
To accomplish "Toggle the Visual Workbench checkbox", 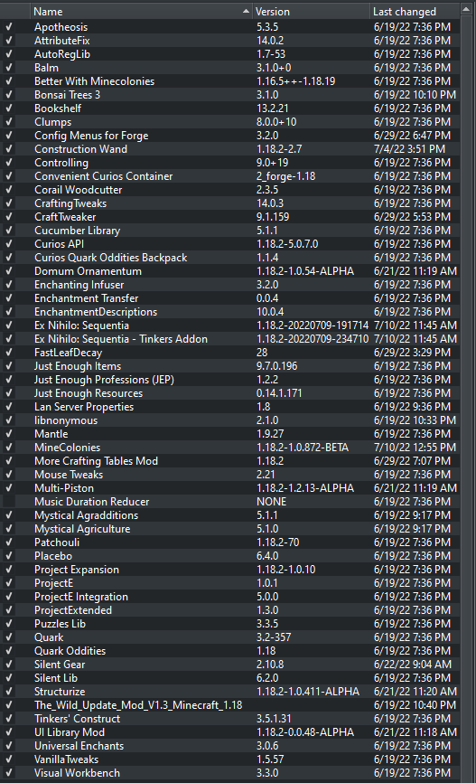I will (x=8, y=772).
